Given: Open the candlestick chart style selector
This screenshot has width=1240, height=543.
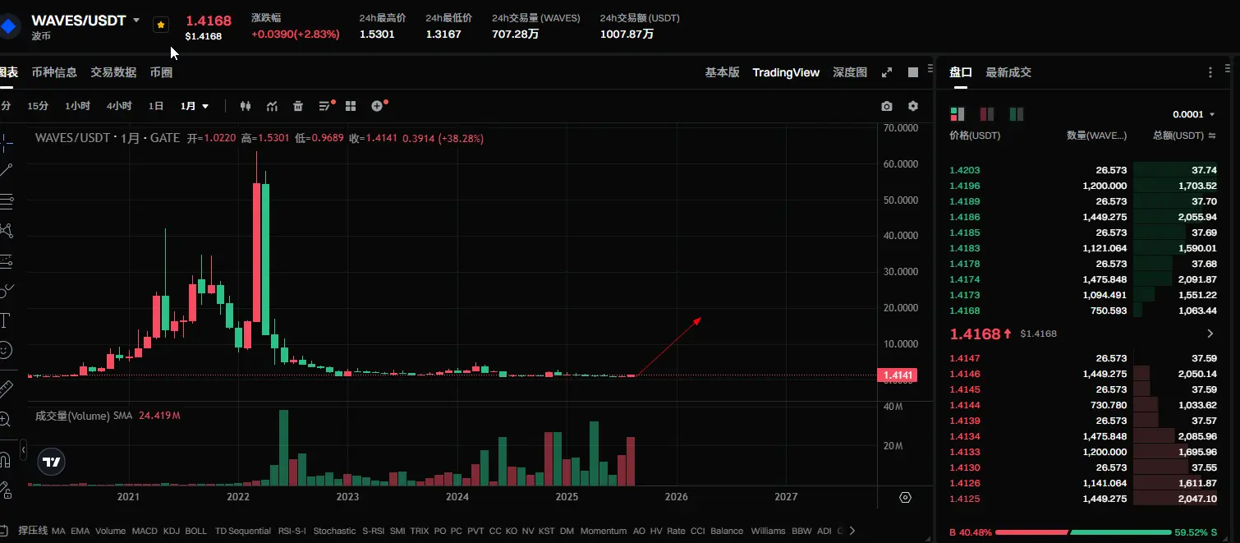Looking at the screenshot, I should pyautogui.click(x=246, y=106).
